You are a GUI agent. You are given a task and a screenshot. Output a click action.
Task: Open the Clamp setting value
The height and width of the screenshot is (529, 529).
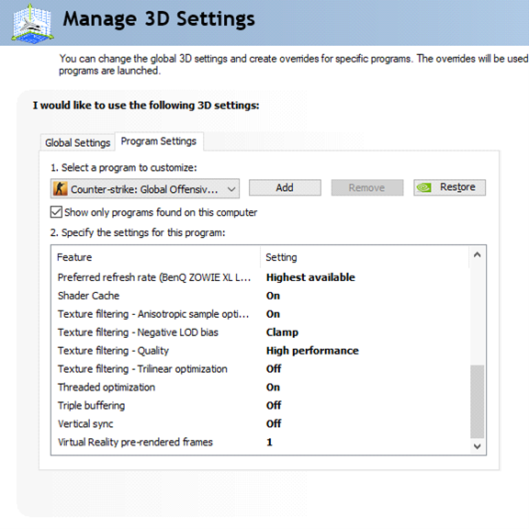point(282,332)
